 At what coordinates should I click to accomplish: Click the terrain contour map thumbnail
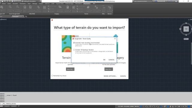(67, 44)
